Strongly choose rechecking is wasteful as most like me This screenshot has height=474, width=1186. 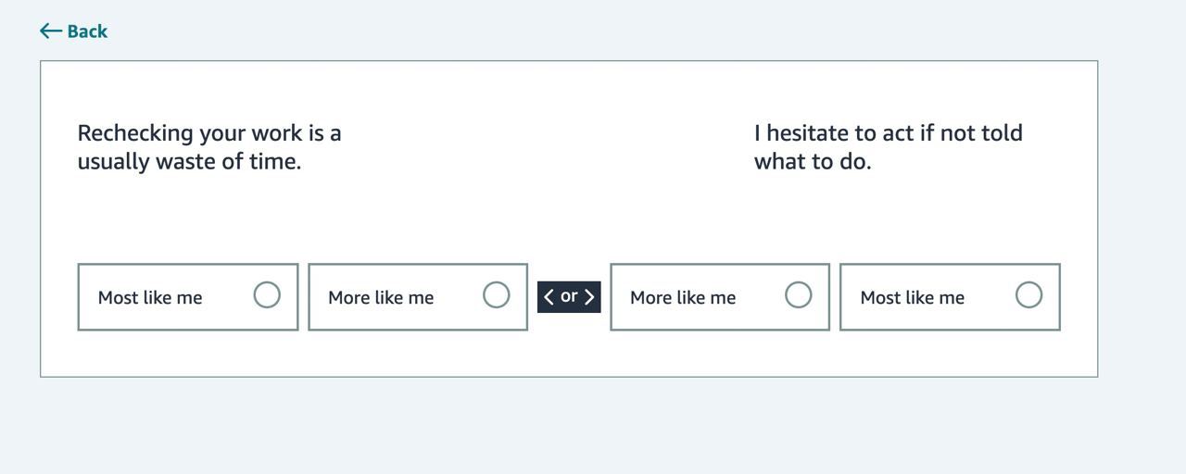tap(188, 297)
